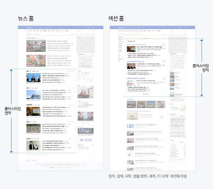
Task: Click search magnifier icon in News Home mockup
Action: click(93, 31)
